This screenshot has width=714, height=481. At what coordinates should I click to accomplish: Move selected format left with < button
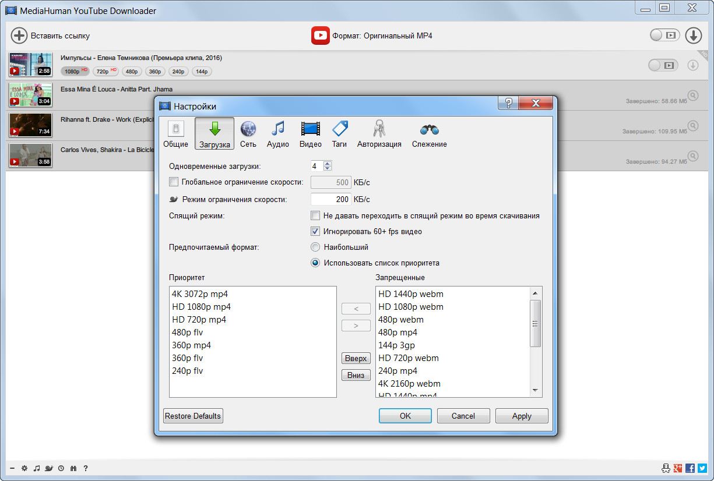click(x=356, y=309)
